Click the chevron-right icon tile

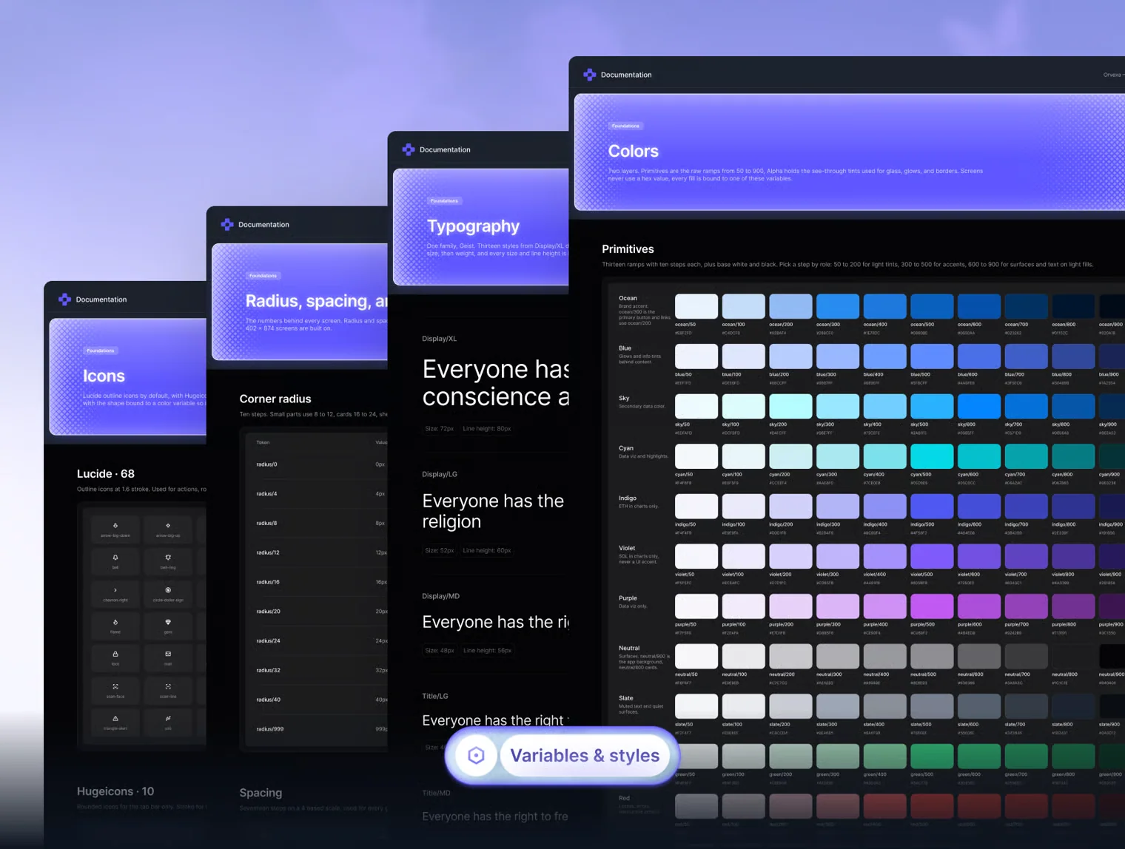tap(115, 594)
